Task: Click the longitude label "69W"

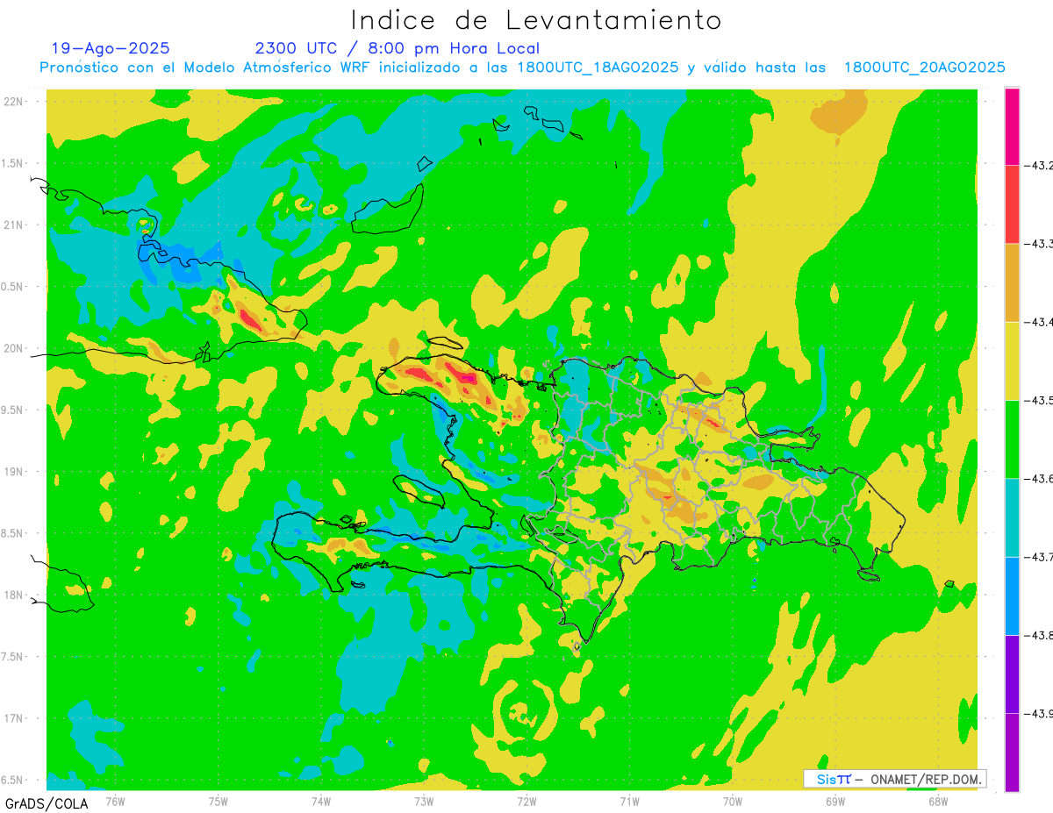Action: (835, 801)
